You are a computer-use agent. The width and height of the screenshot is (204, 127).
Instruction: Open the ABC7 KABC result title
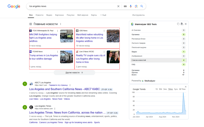[x=64, y=89]
